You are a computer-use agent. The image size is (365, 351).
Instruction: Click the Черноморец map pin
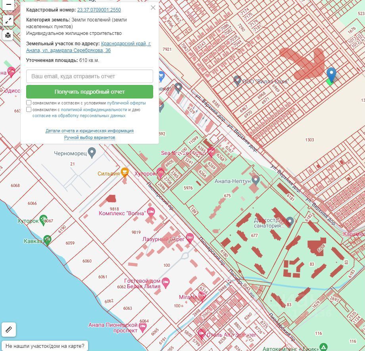click(x=92, y=153)
